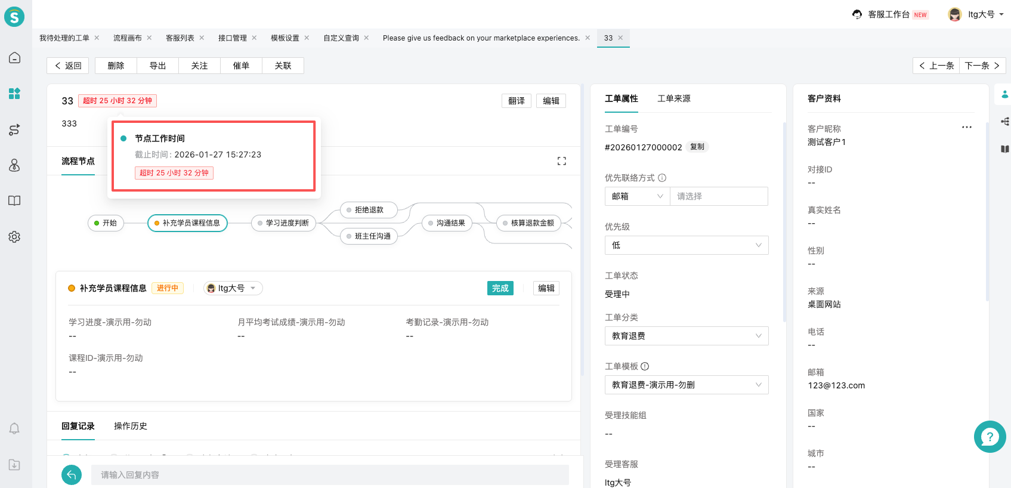Click the teal reply arrow icon
The height and width of the screenshot is (488, 1011).
(x=72, y=475)
